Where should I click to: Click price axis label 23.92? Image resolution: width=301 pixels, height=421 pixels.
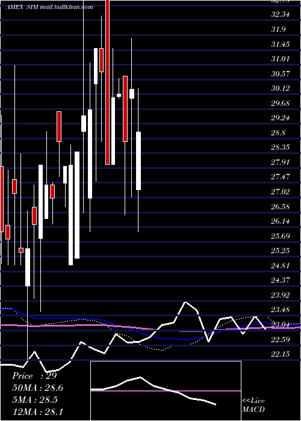pyautogui.click(x=281, y=295)
